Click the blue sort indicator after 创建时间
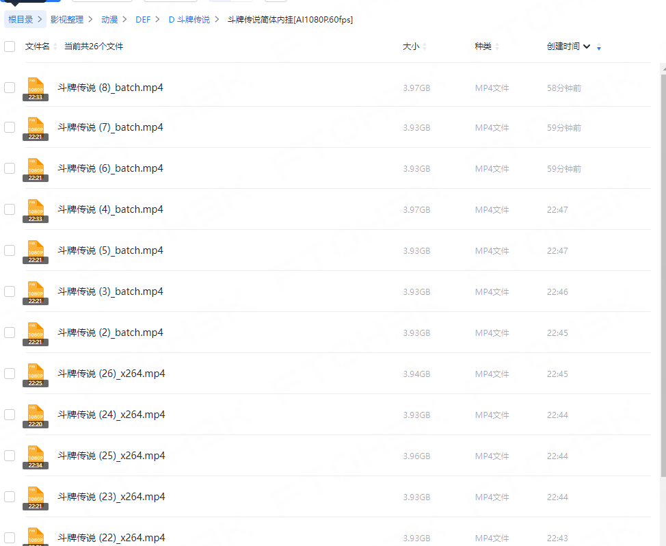The image size is (666, 546). 599,47
